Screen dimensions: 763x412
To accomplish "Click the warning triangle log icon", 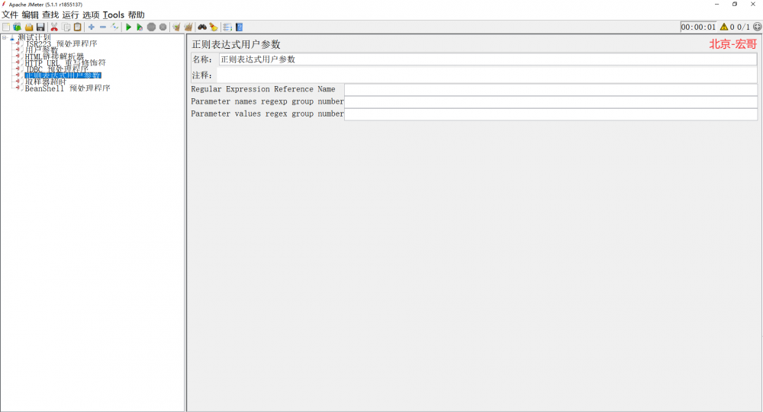I will (x=724, y=27).
